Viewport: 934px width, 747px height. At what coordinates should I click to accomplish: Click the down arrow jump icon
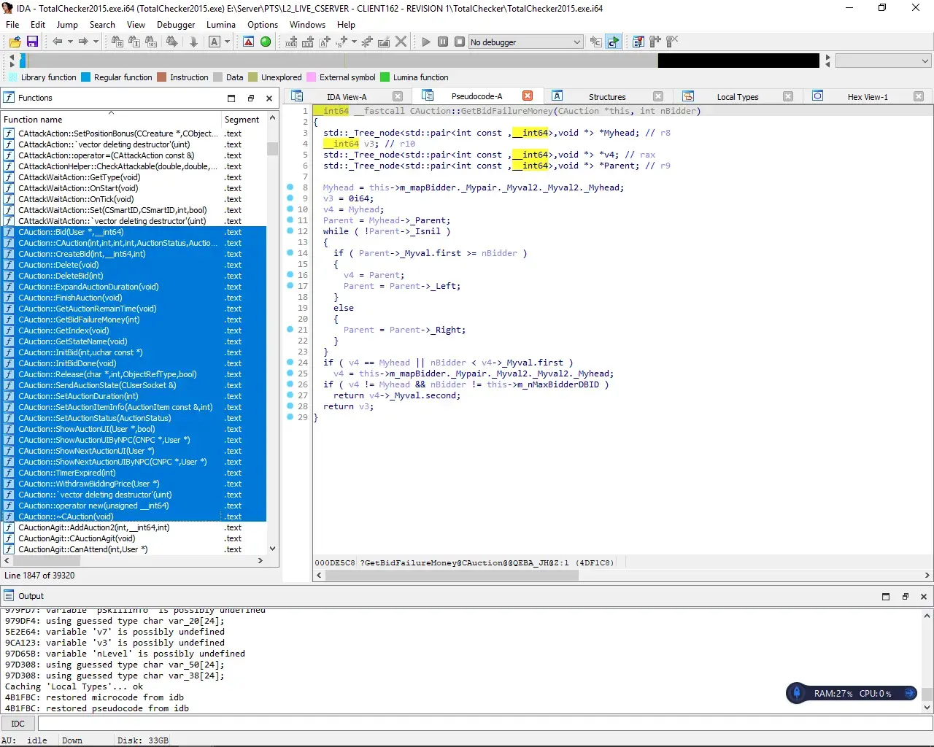193,42
